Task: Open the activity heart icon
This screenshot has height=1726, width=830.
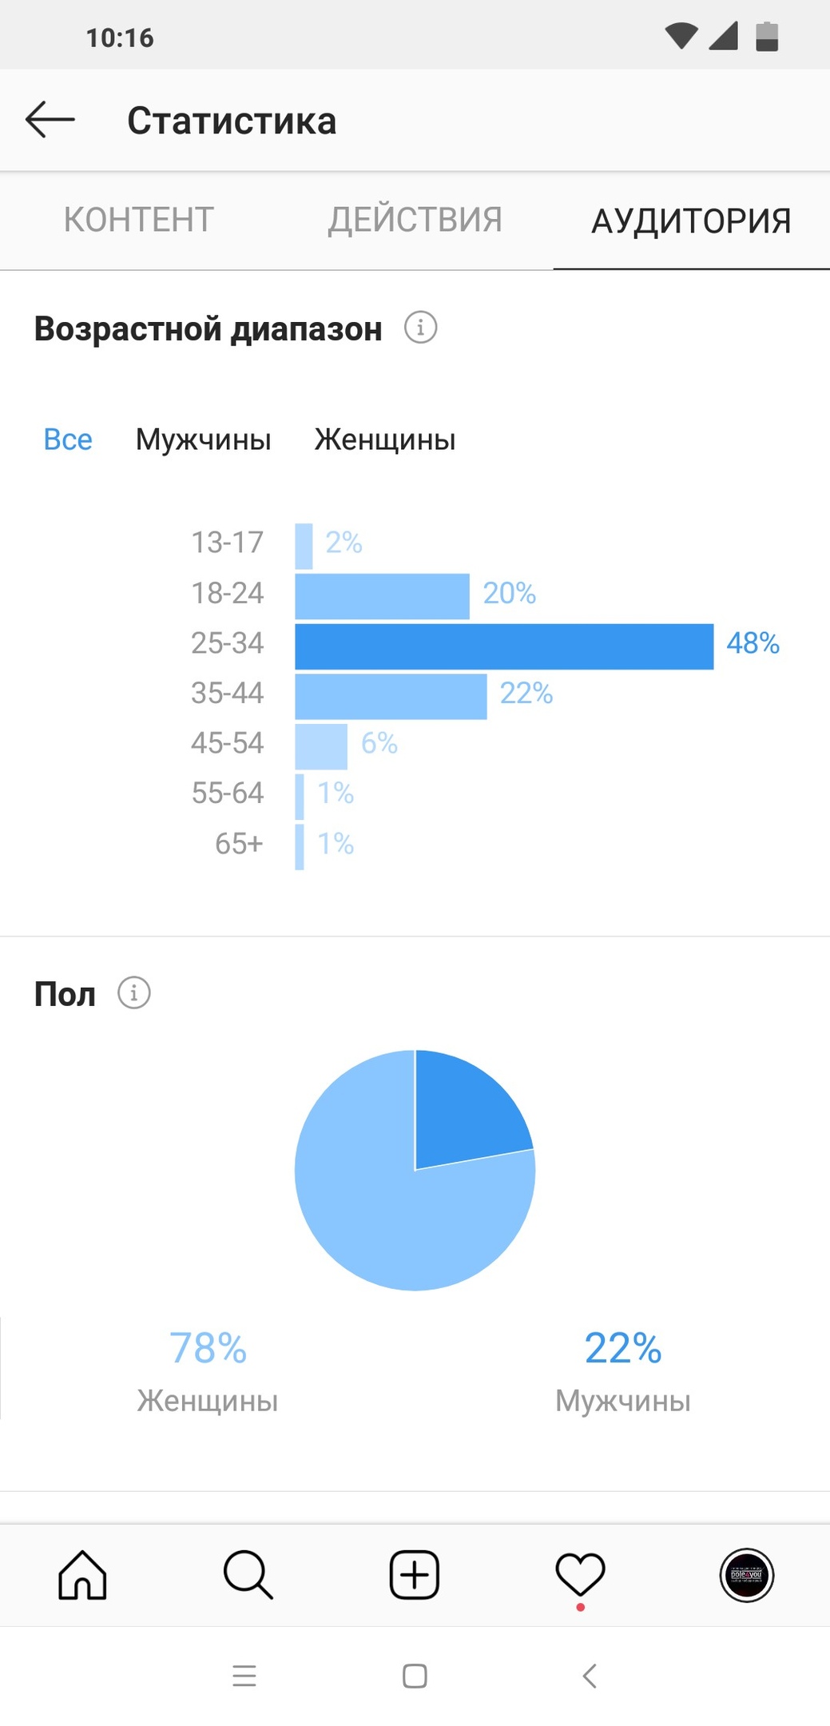Action: [580, 1575]
